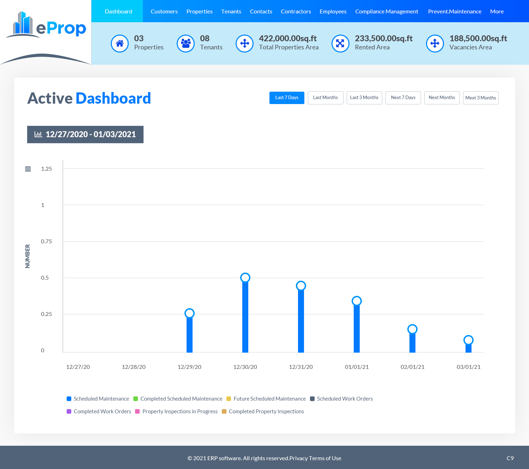Select Mext 3 Months filter
529x469 pixels.
[481, 98]
